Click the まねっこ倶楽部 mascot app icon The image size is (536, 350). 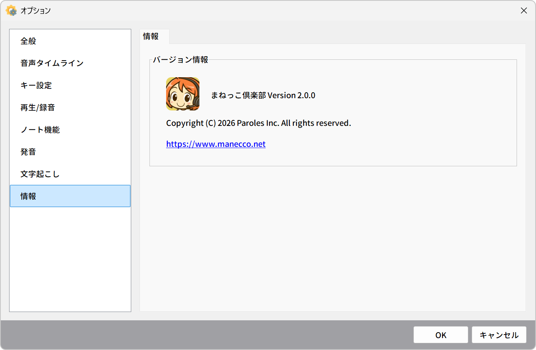[x=183, y=94]
